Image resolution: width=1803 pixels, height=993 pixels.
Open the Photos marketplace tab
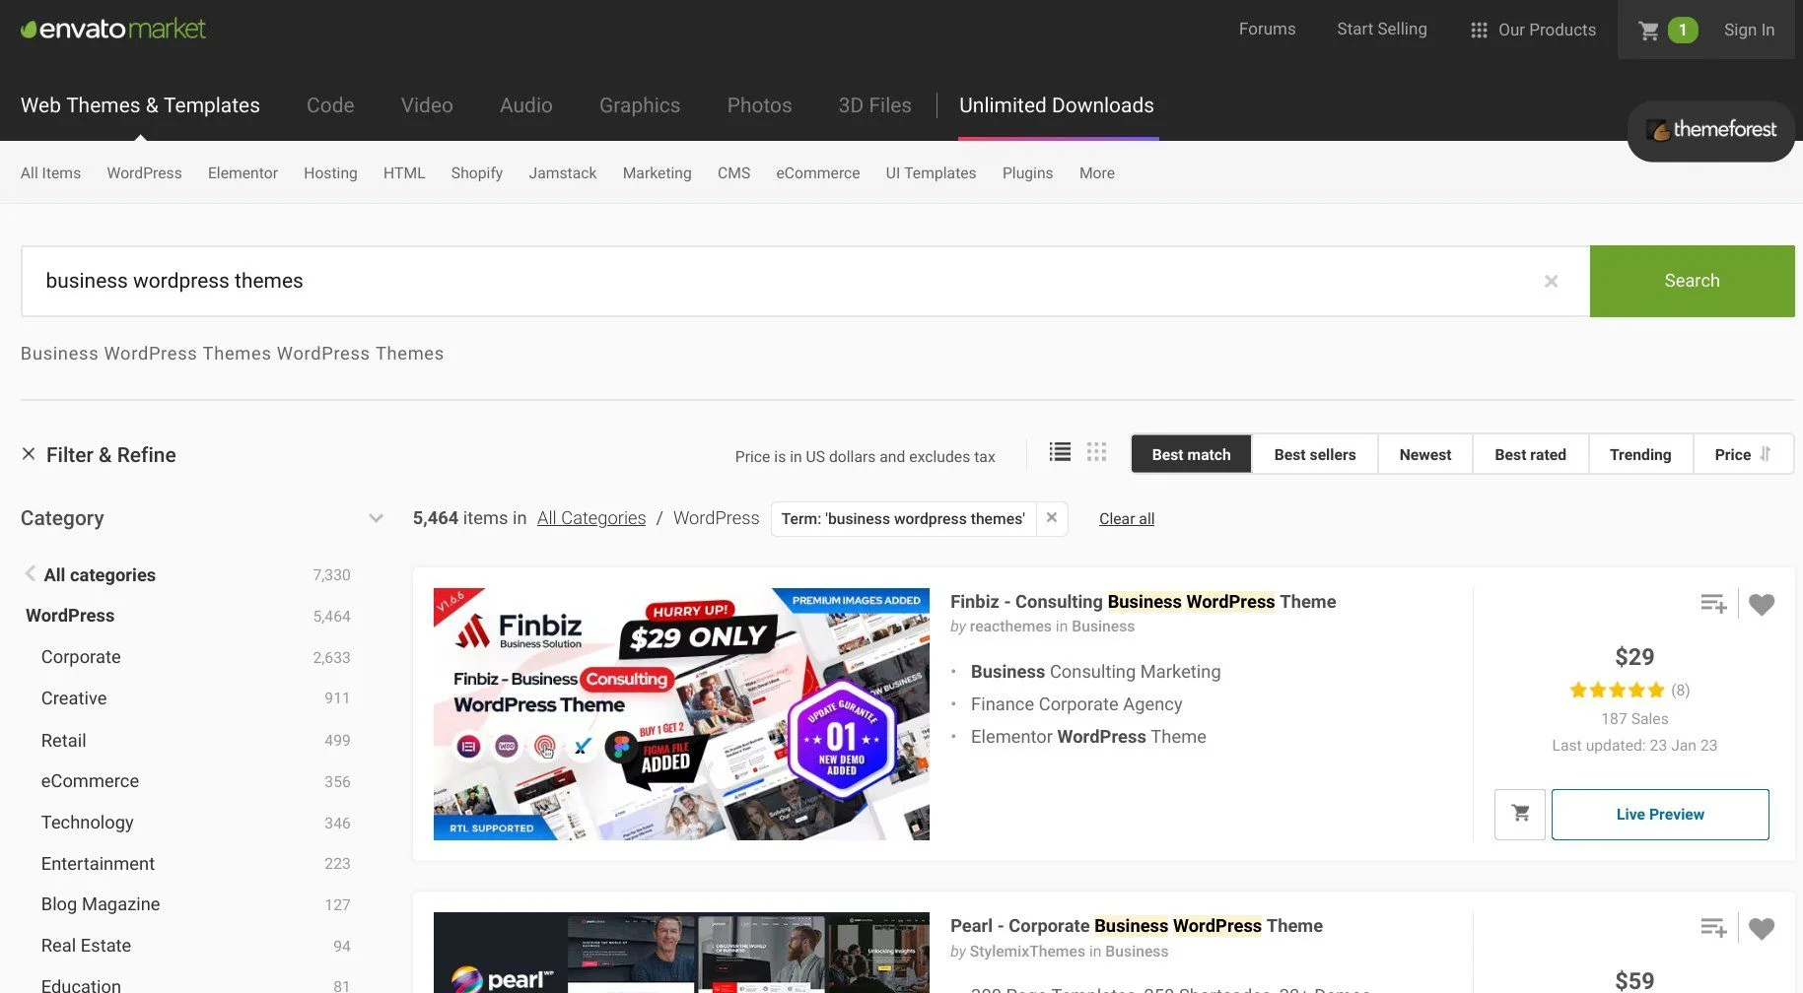(759, 105)
